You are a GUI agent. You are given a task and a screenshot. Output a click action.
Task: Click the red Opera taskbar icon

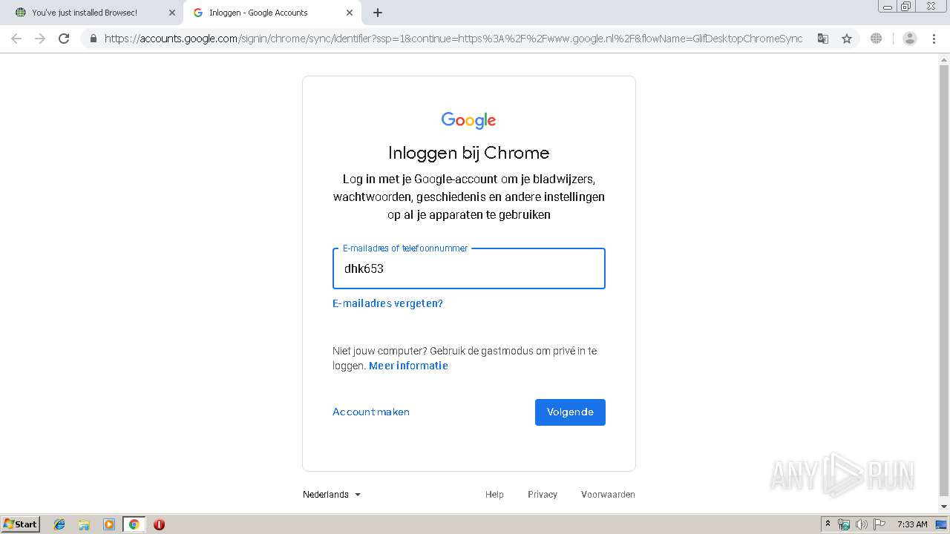(x=159, y=524)
